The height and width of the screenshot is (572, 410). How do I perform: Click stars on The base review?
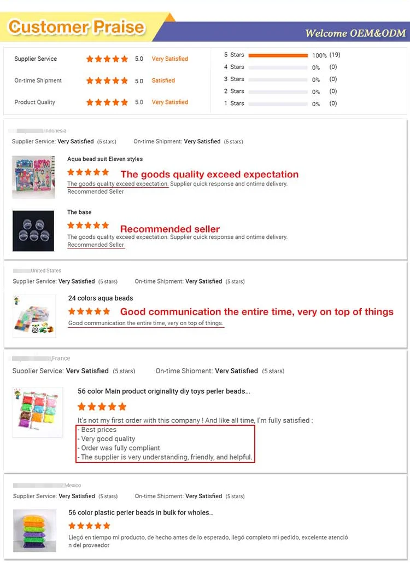click(88, 226)
